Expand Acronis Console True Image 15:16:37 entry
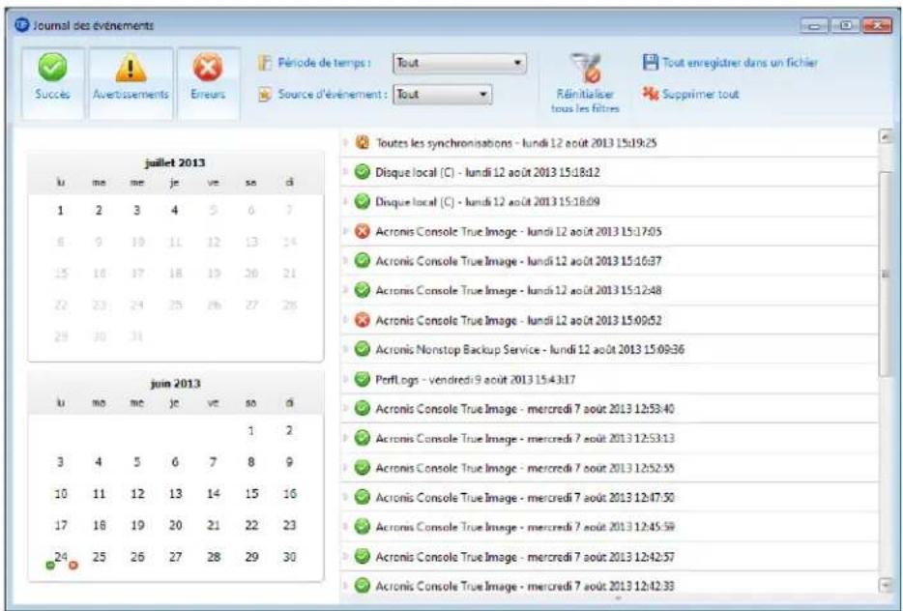Viewport: 903px width, 611px height. 345,260
